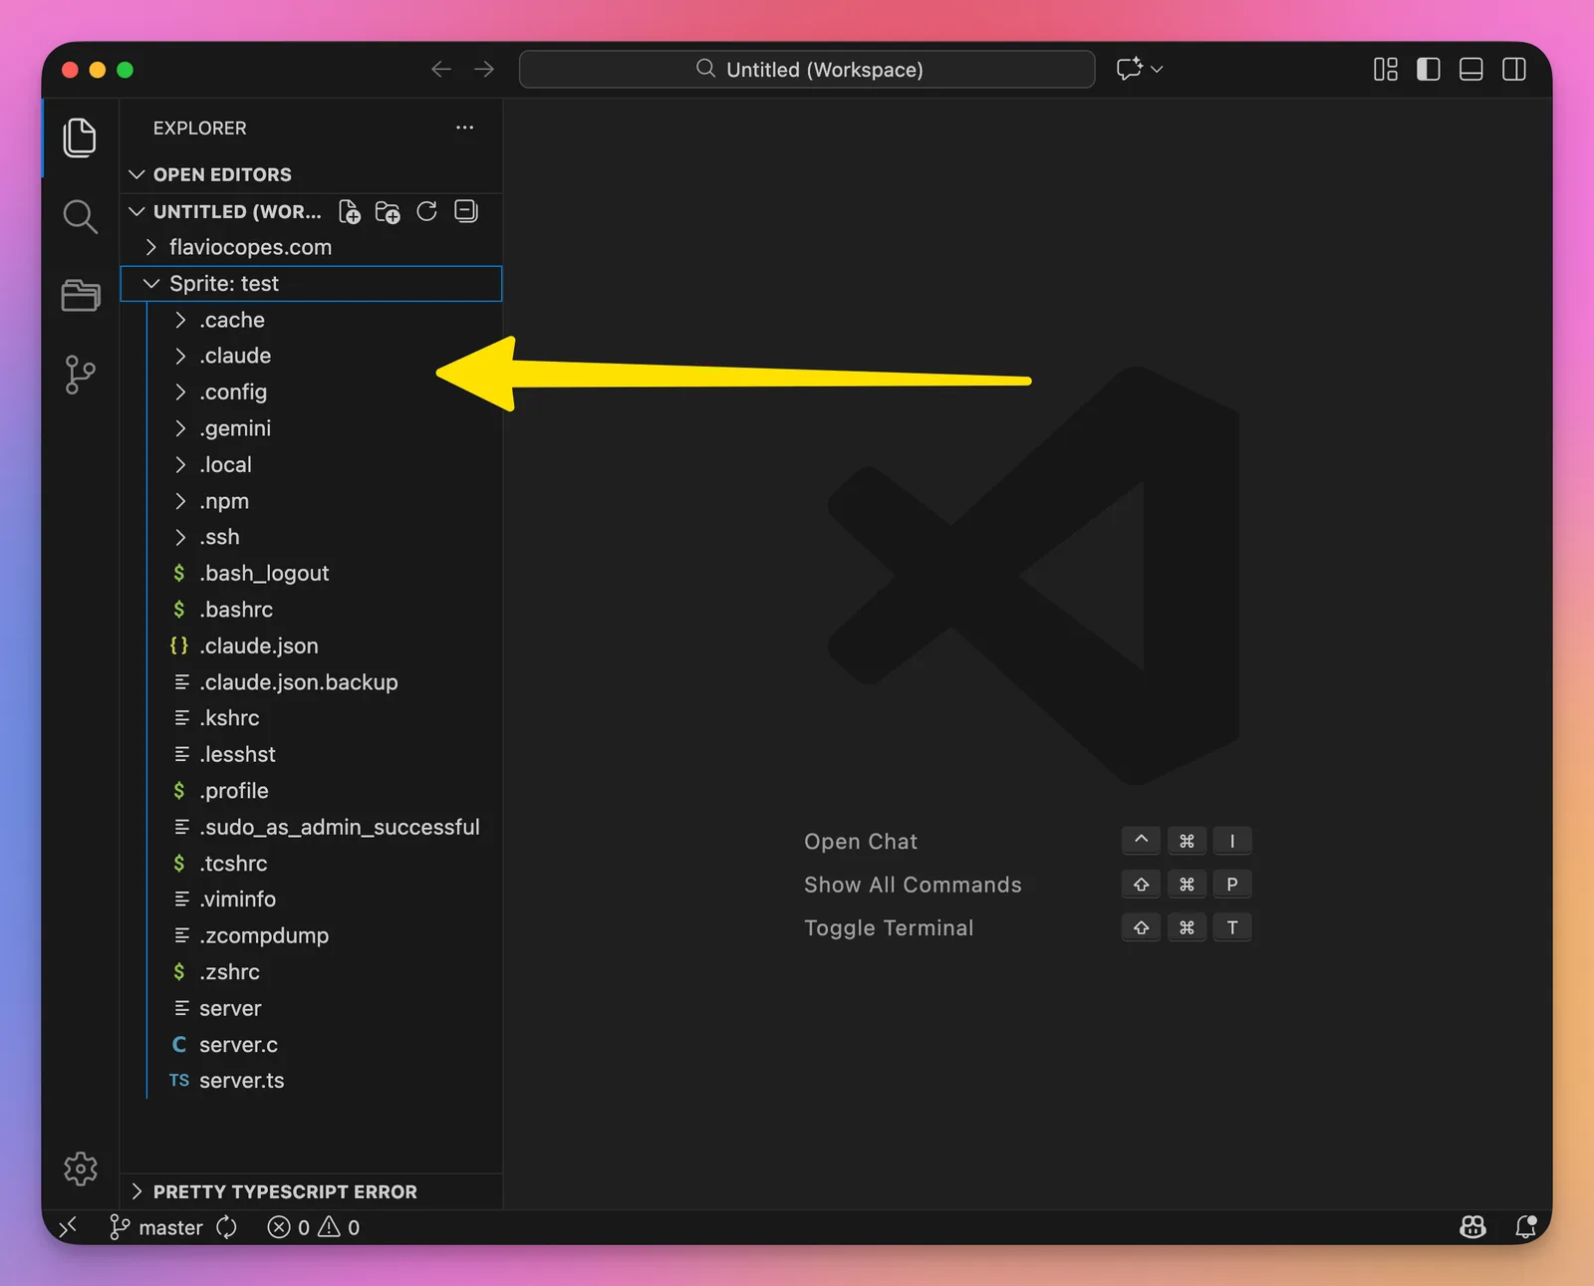The height and width of the screenshot is (1286, 1594).
Task: Open the .kshrc file
Action: coord(311,718)
